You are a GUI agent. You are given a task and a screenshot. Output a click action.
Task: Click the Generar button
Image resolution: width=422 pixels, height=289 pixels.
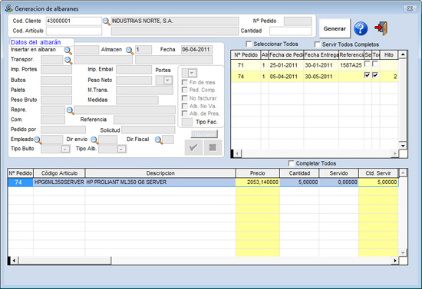335,28
